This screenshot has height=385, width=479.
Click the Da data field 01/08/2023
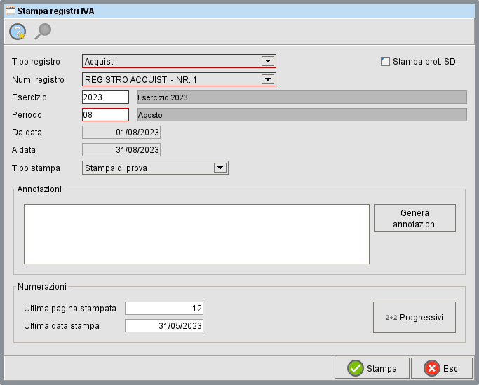(x=121, y=133)
